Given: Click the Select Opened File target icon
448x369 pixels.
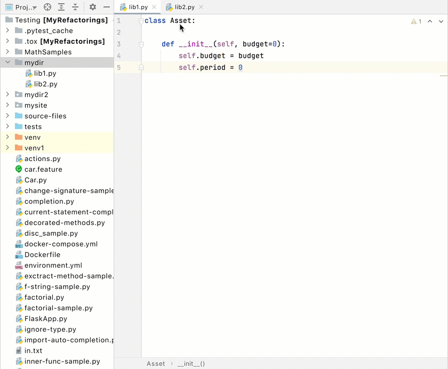Looking at the screenshot, I should (47, 7).
